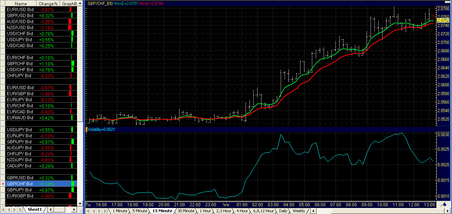Click the last-tab arrow left of 1 Minute tab
This screenshot has width=452, height=214.
coord(105,211)
